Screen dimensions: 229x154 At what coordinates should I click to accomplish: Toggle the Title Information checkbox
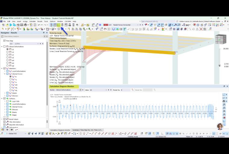[5, 122]
